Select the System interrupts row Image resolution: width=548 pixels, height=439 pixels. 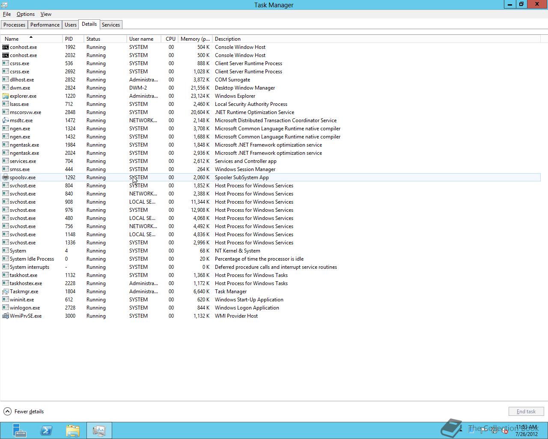pos(271,267)
